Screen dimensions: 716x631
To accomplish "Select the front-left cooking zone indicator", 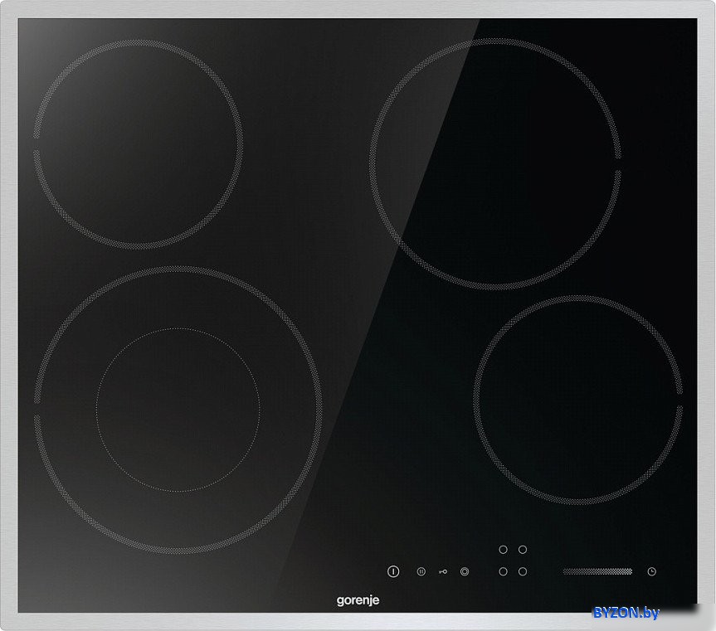I will [504, 571].
